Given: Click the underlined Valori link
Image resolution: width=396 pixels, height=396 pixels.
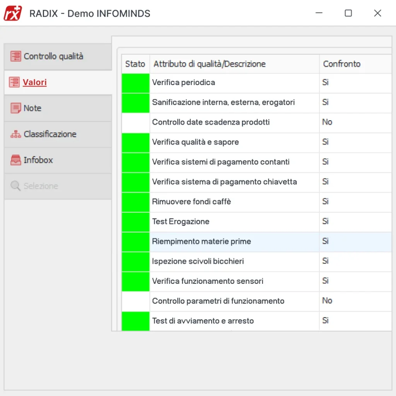Looking at the screenshot, I should [35, 82].
